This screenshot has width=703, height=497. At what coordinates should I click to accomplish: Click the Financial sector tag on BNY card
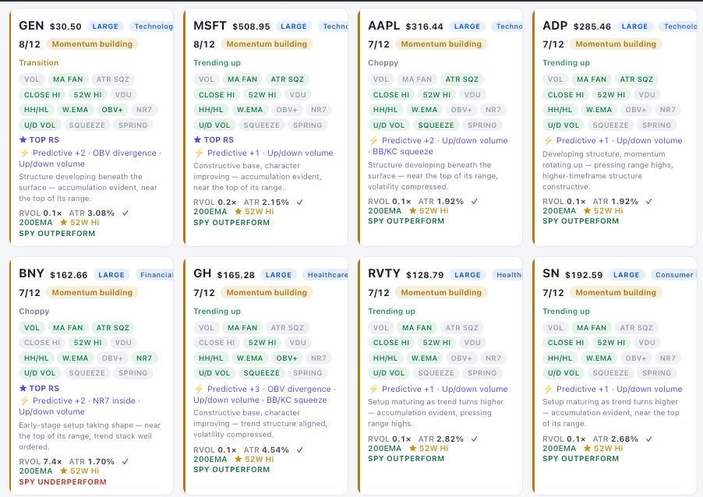154,275
